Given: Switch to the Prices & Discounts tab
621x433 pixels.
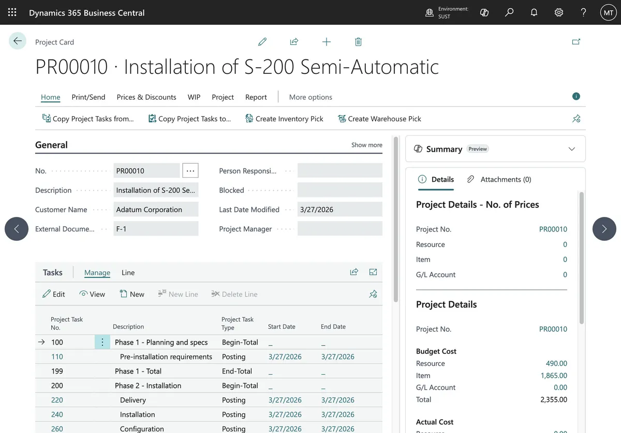Looking at the screenshot, I should 146,97.
